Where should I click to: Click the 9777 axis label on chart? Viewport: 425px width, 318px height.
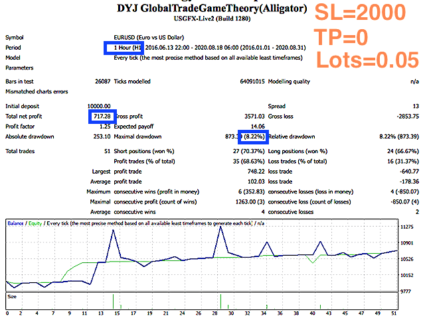[406, 291]
